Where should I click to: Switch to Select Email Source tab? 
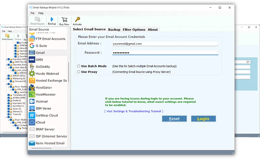pos(89,29)
